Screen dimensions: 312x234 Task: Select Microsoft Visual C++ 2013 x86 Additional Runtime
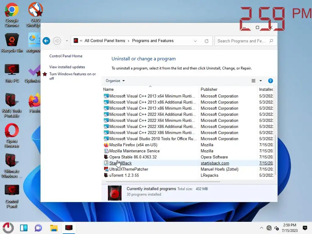pos(153,102)
